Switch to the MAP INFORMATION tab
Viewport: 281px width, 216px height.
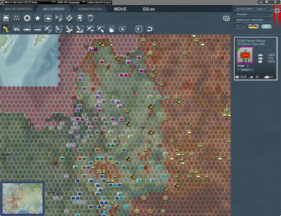pos(18,9)
